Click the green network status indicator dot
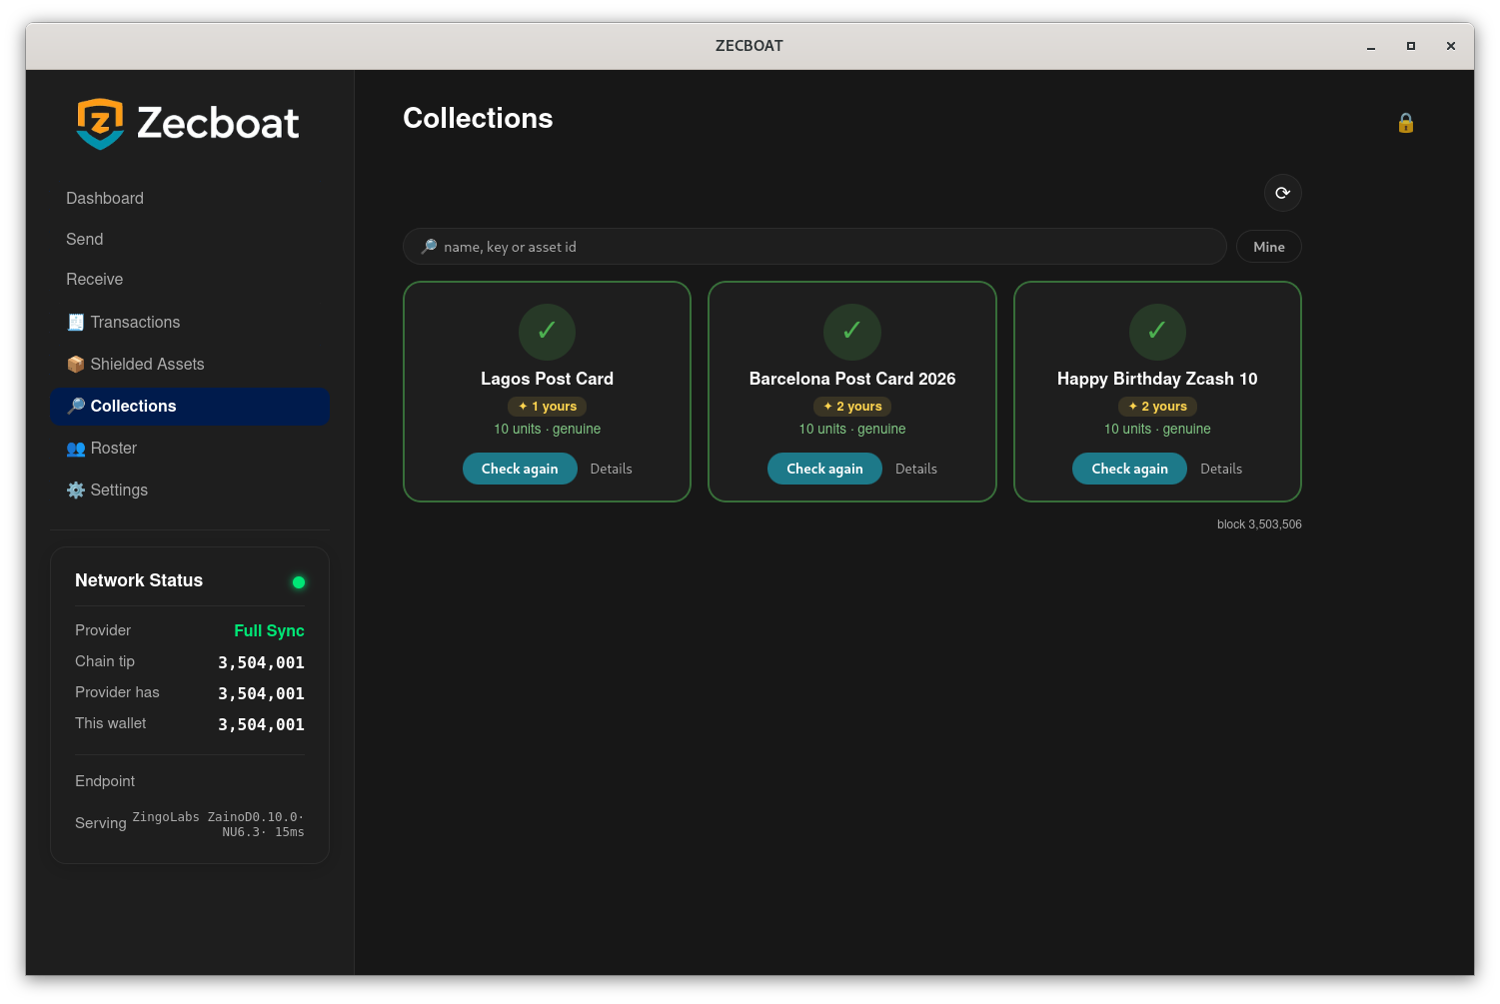The height and width of the screenshot is (1004, 1500). 298,582
